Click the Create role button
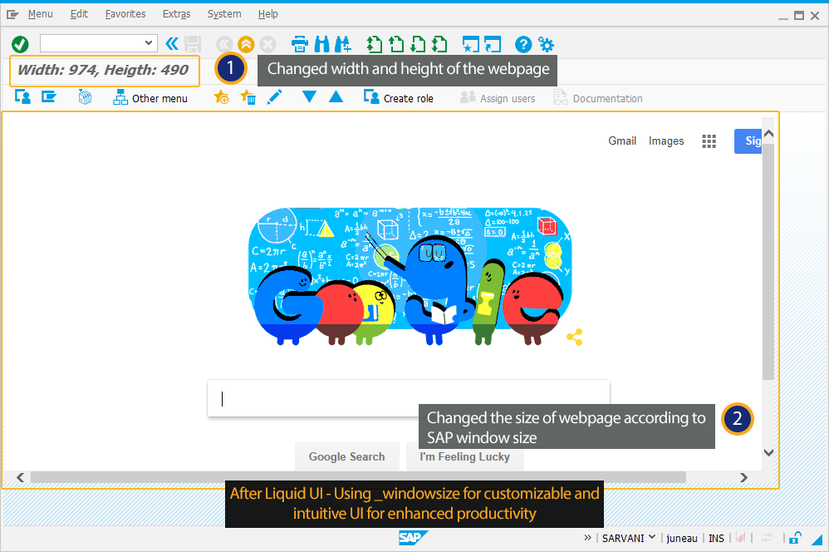Screen dimensions: 829x552 coord(398,98)
